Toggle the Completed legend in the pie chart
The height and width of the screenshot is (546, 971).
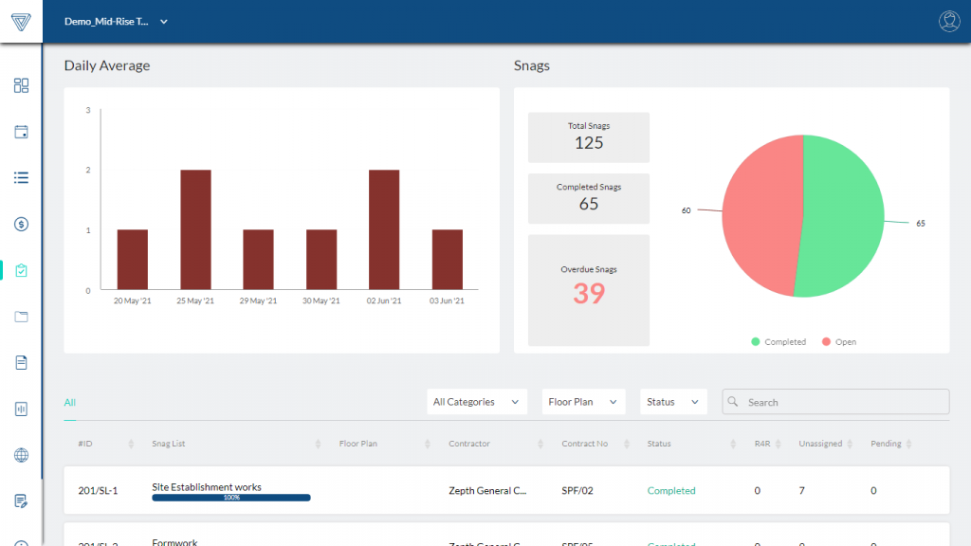(778, 341)
